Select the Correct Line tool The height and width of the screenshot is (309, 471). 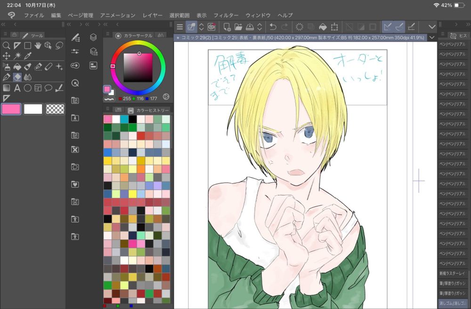tap(59, 88)
